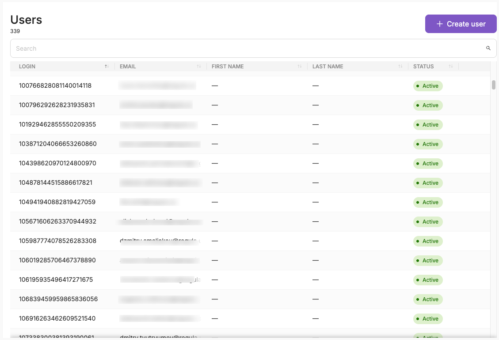The image size is (499, 340).
Task: Select login 105671606263370944932
Action: click(x=57, y=221)
